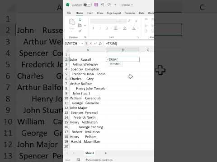
Task: Click the Decrease Font Size icon
Action: [136, 21]
